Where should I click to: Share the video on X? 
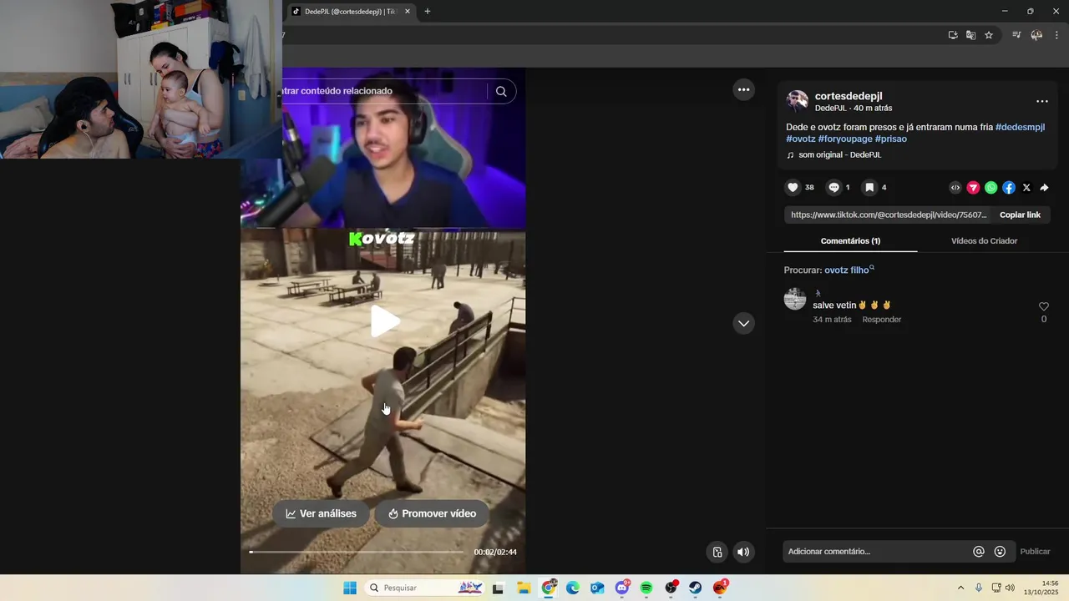(1026, 188)
